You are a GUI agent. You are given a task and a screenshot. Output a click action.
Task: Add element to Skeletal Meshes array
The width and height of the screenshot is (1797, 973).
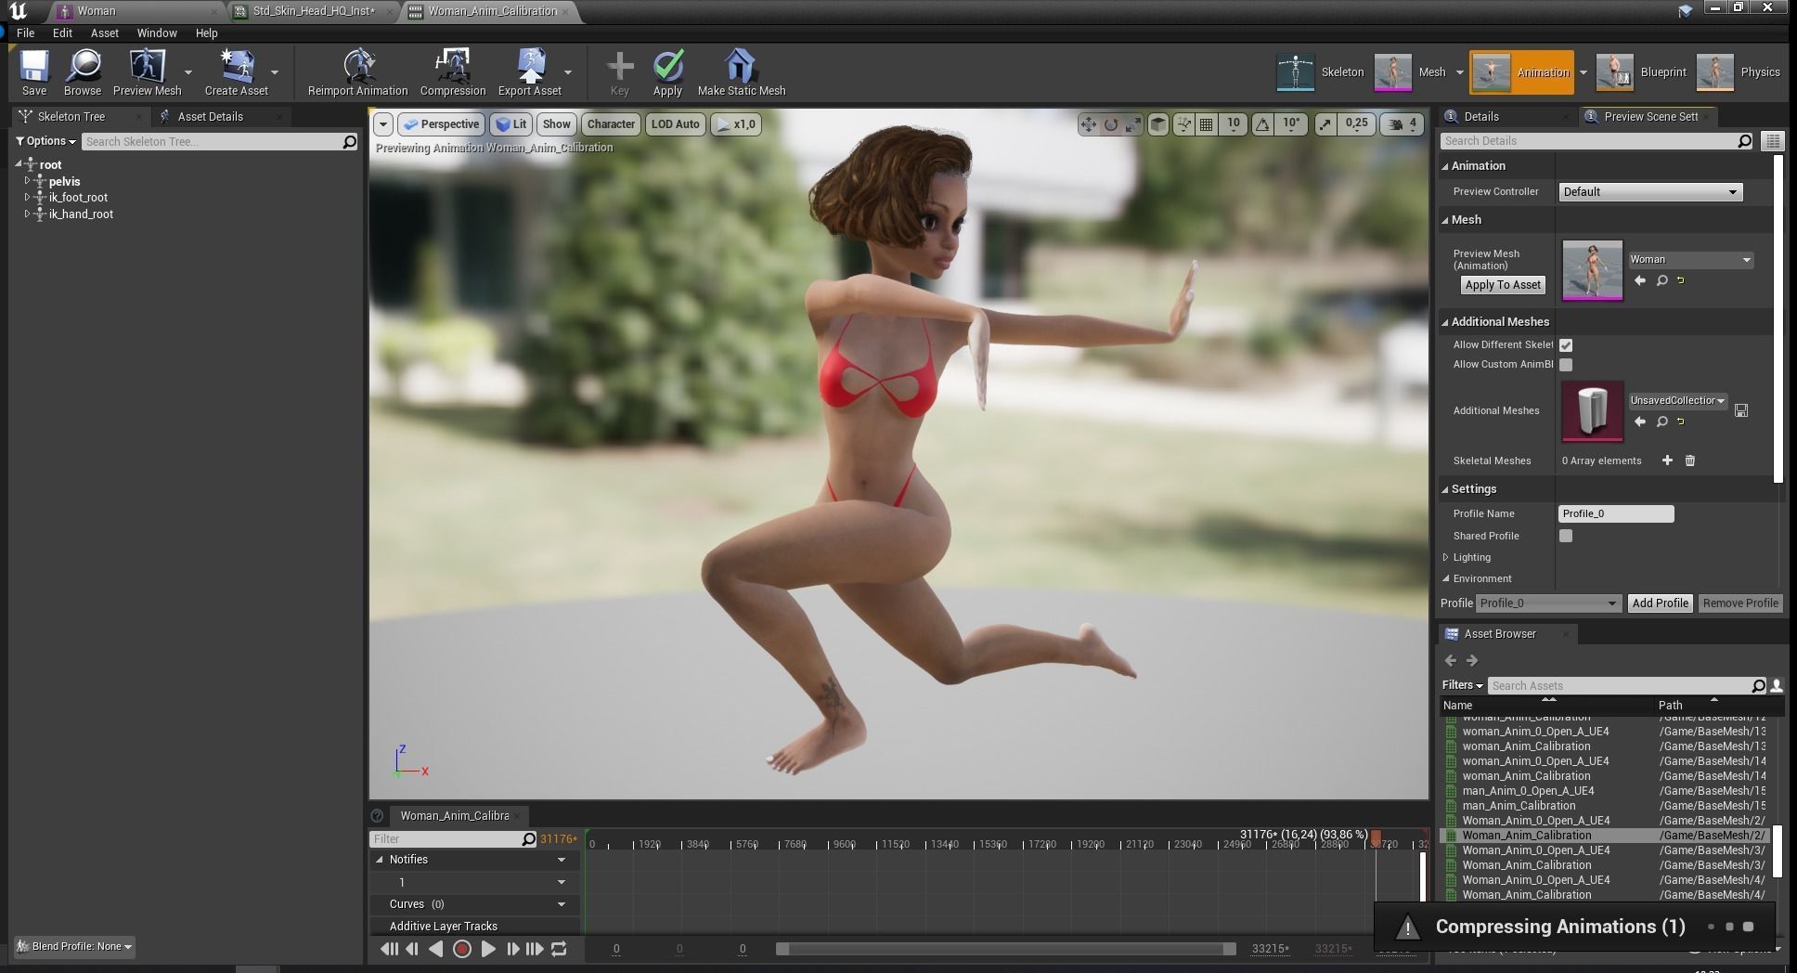1667,461
